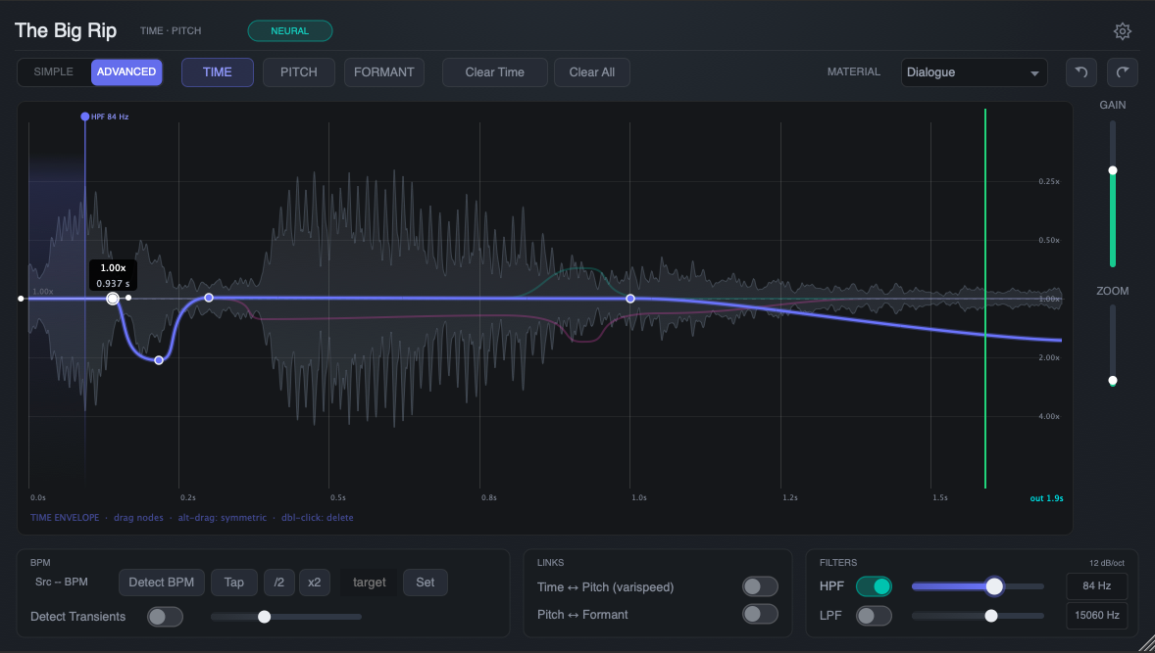The height and width of the screenshot is (653, 1155).
Task: Toggle the Detect Transients switch
Action: point(165,616)
